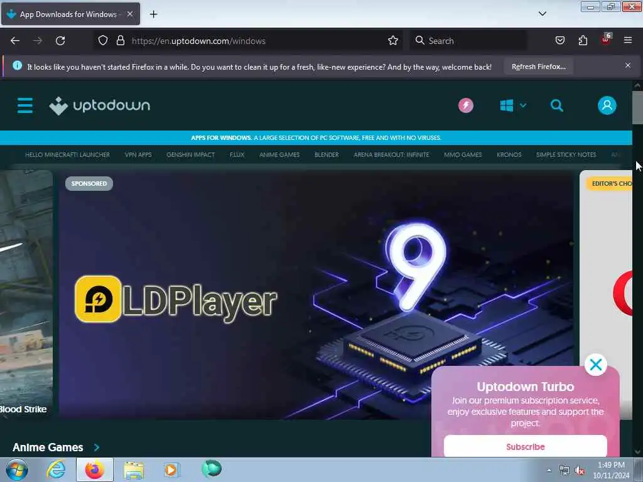This screenshot has width=643, height=482.
Task: Click the Uptodown logo
Action: pyautogui.click(x=100, y=105)
